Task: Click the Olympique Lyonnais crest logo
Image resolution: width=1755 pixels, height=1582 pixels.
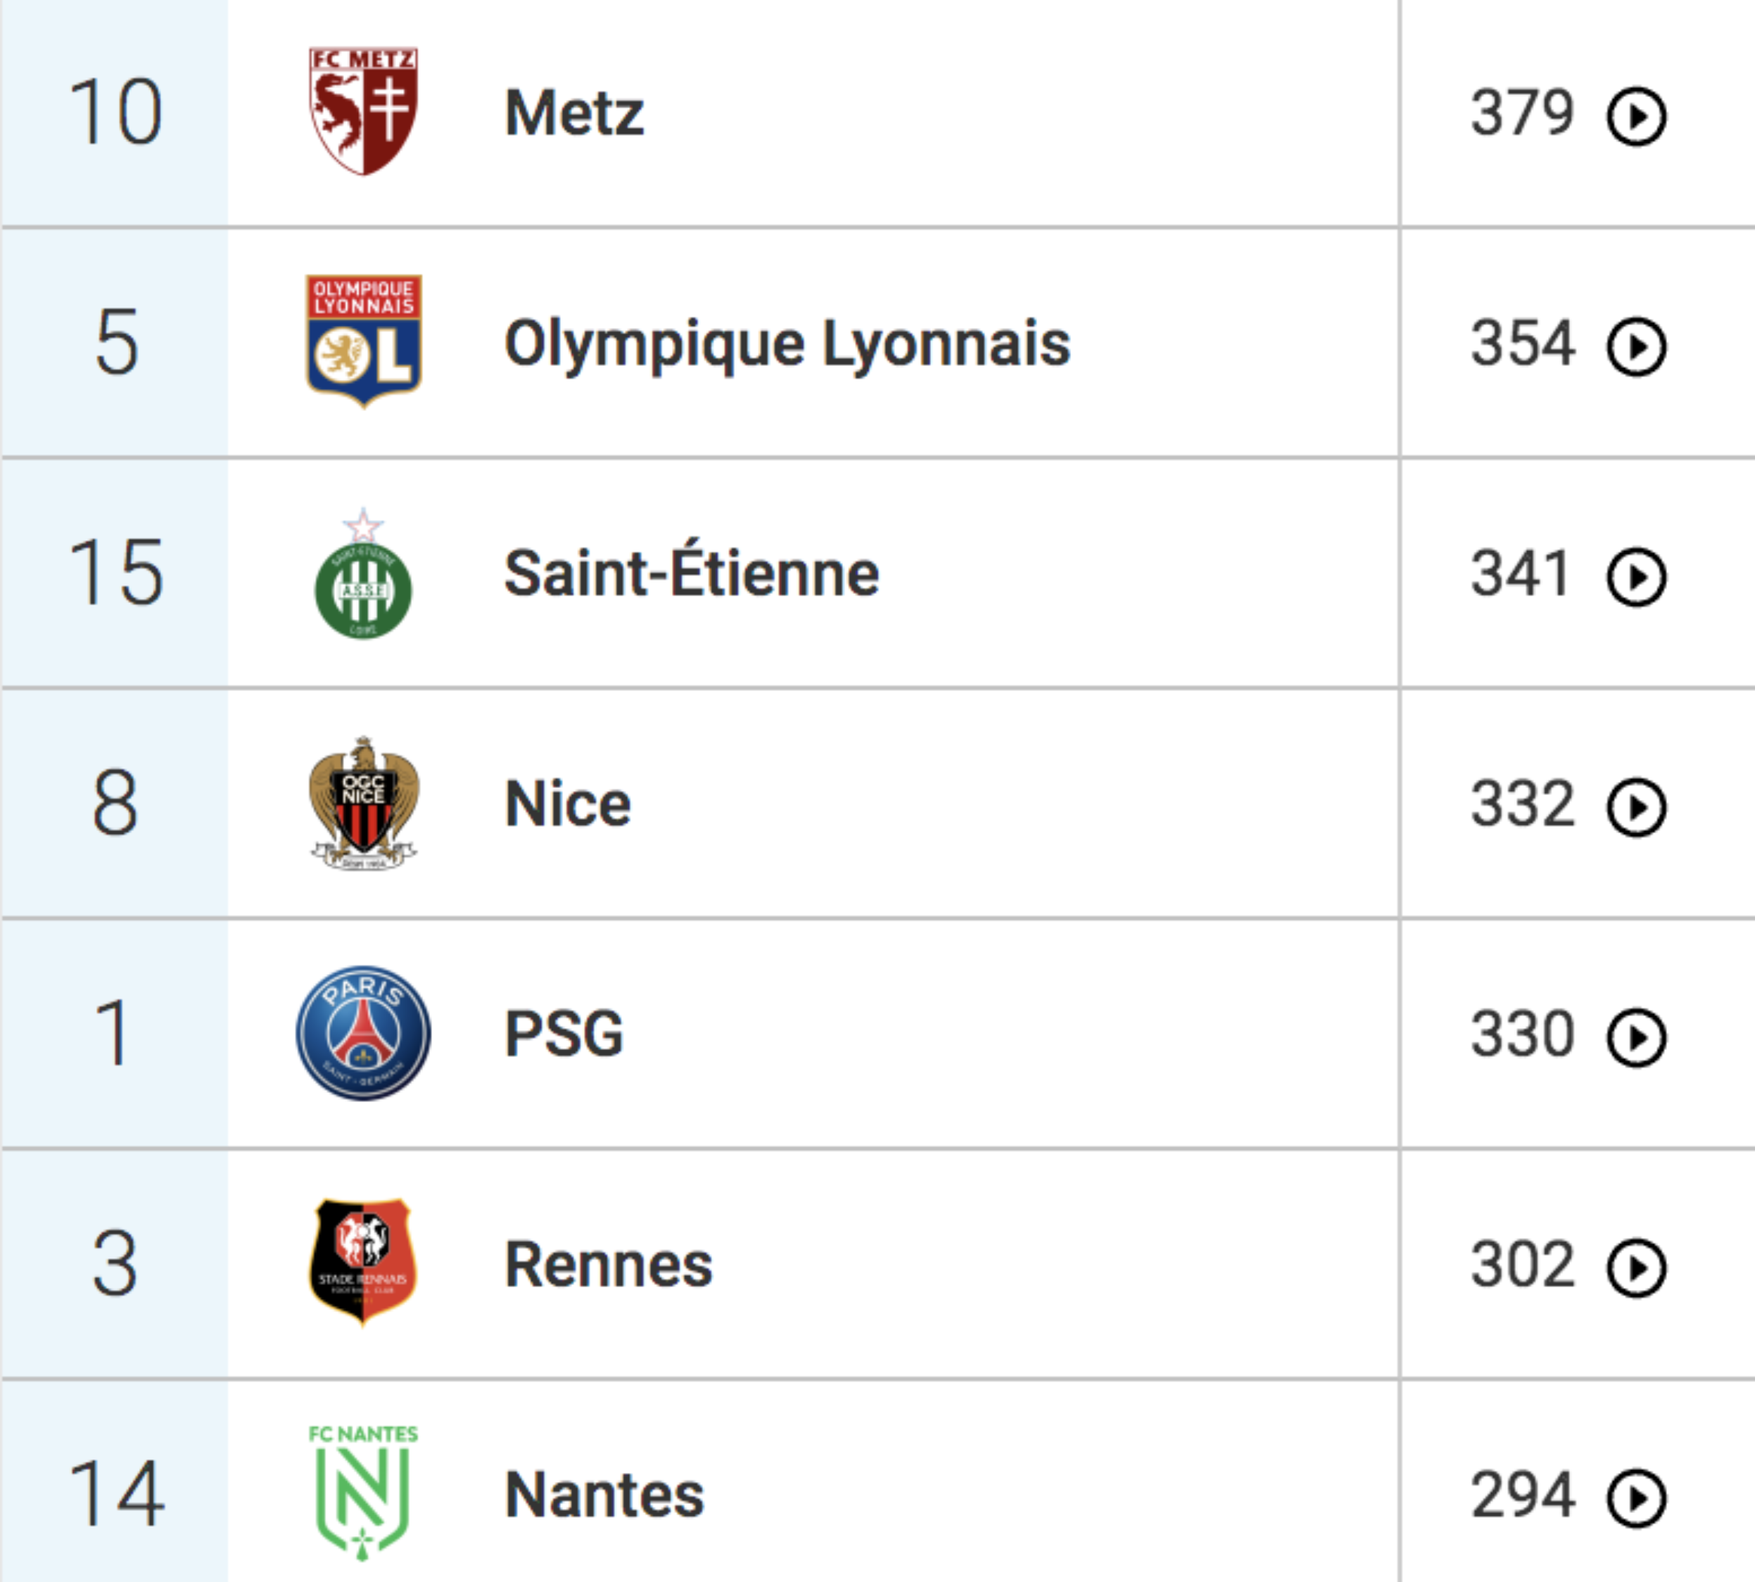Action: coord(363,341)
